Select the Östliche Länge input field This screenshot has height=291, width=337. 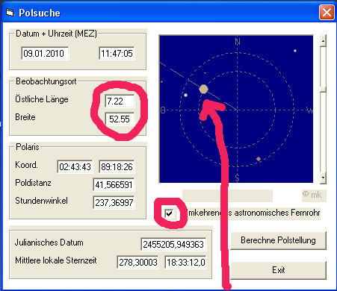point(120,101)
